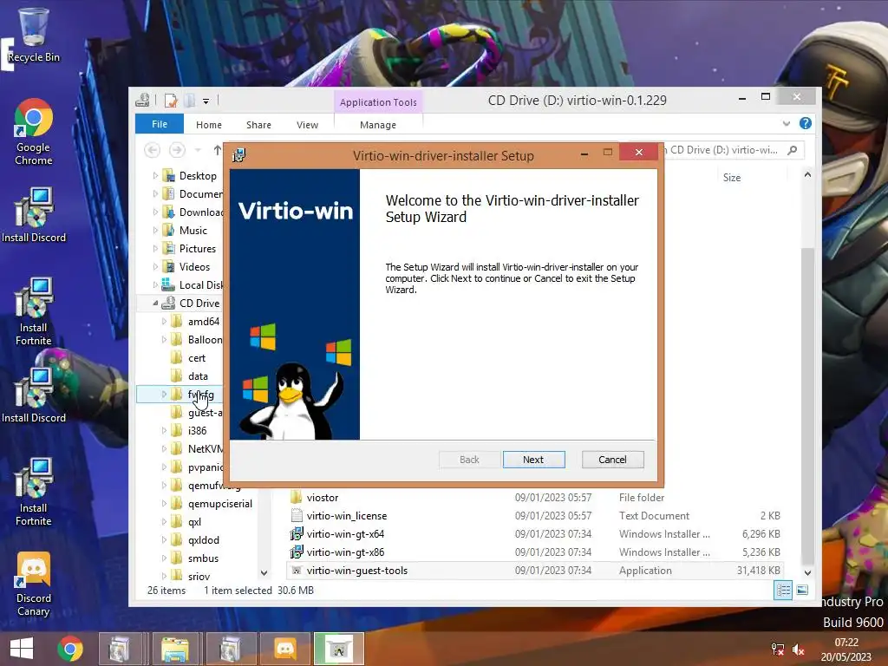Open Discord Canary desktop shortcut
This screenshot has width=888, height=666.
34,584
